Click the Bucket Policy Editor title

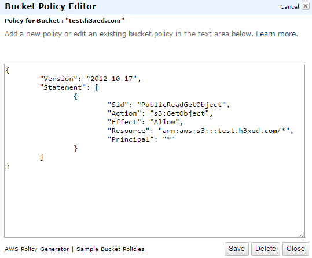(x=50, y=6)
